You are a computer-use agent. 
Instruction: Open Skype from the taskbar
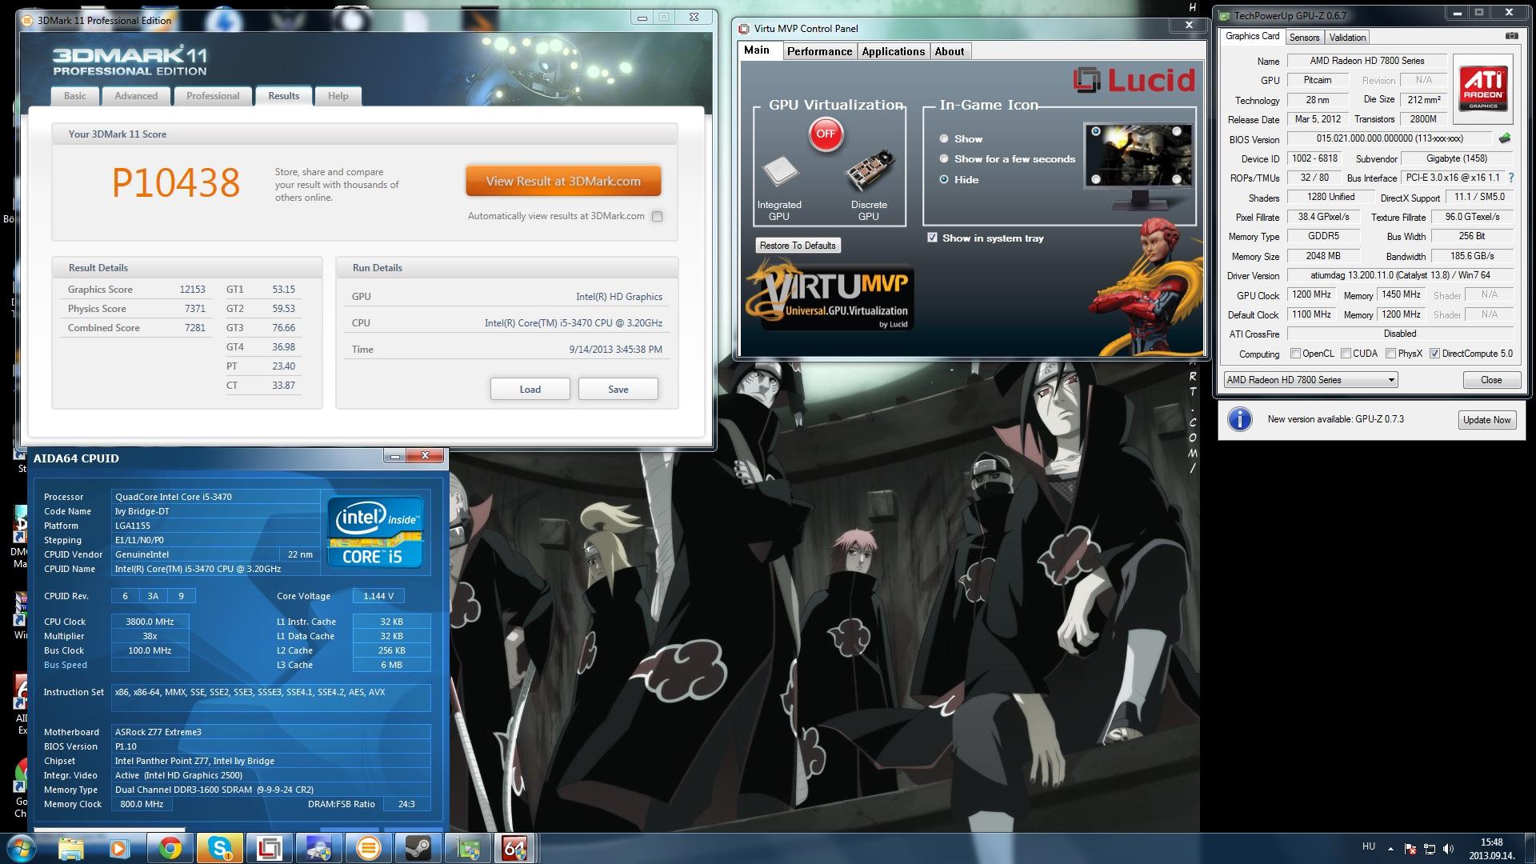click(x=220, y=848)
